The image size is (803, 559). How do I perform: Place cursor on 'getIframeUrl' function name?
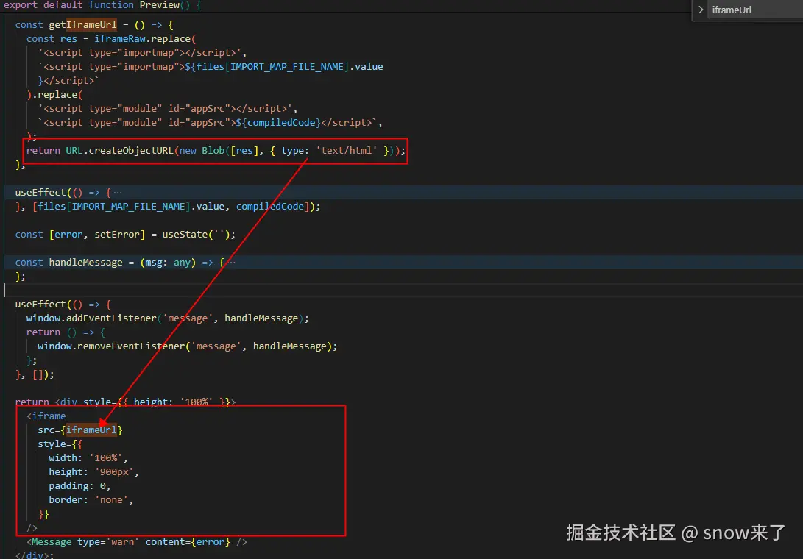(x=83, y=24)
